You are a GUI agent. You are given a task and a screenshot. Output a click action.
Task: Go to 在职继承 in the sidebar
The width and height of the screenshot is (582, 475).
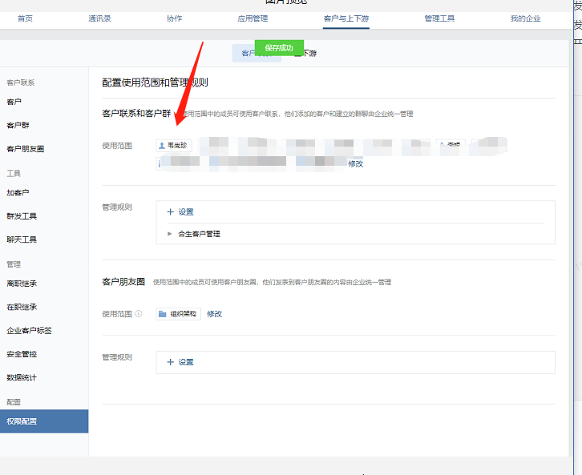22,307
